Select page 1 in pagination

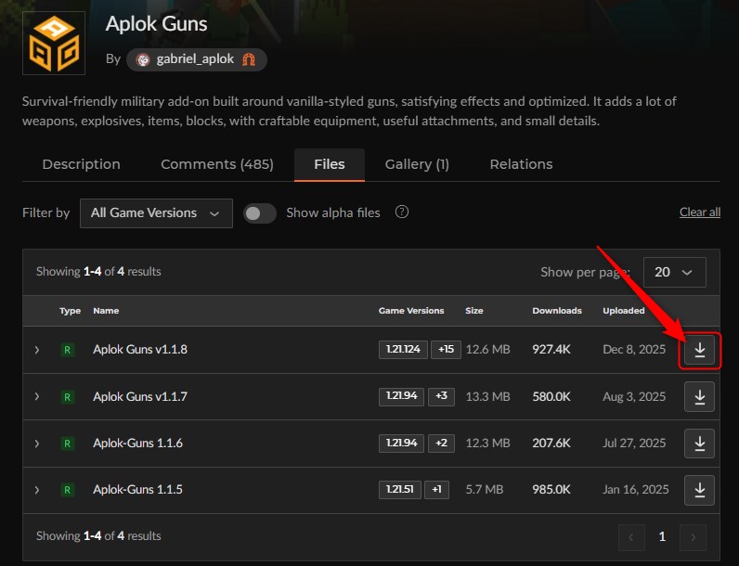tap(662, 537)
